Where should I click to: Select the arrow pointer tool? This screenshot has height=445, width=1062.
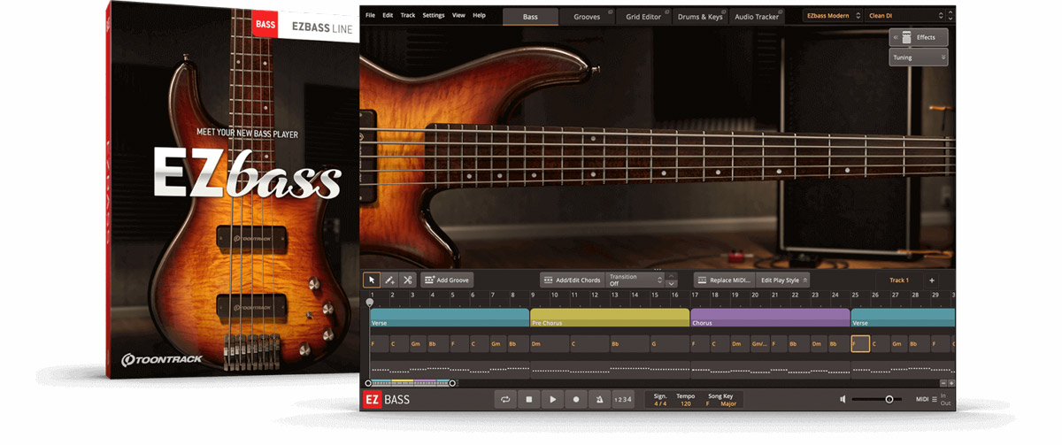[372, 280]
